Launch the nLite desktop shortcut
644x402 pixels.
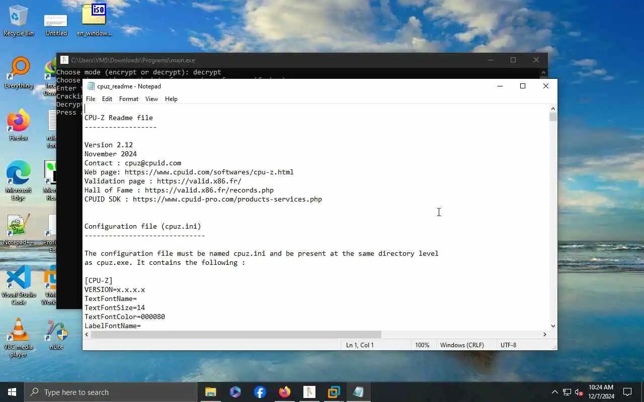point(56,335)
